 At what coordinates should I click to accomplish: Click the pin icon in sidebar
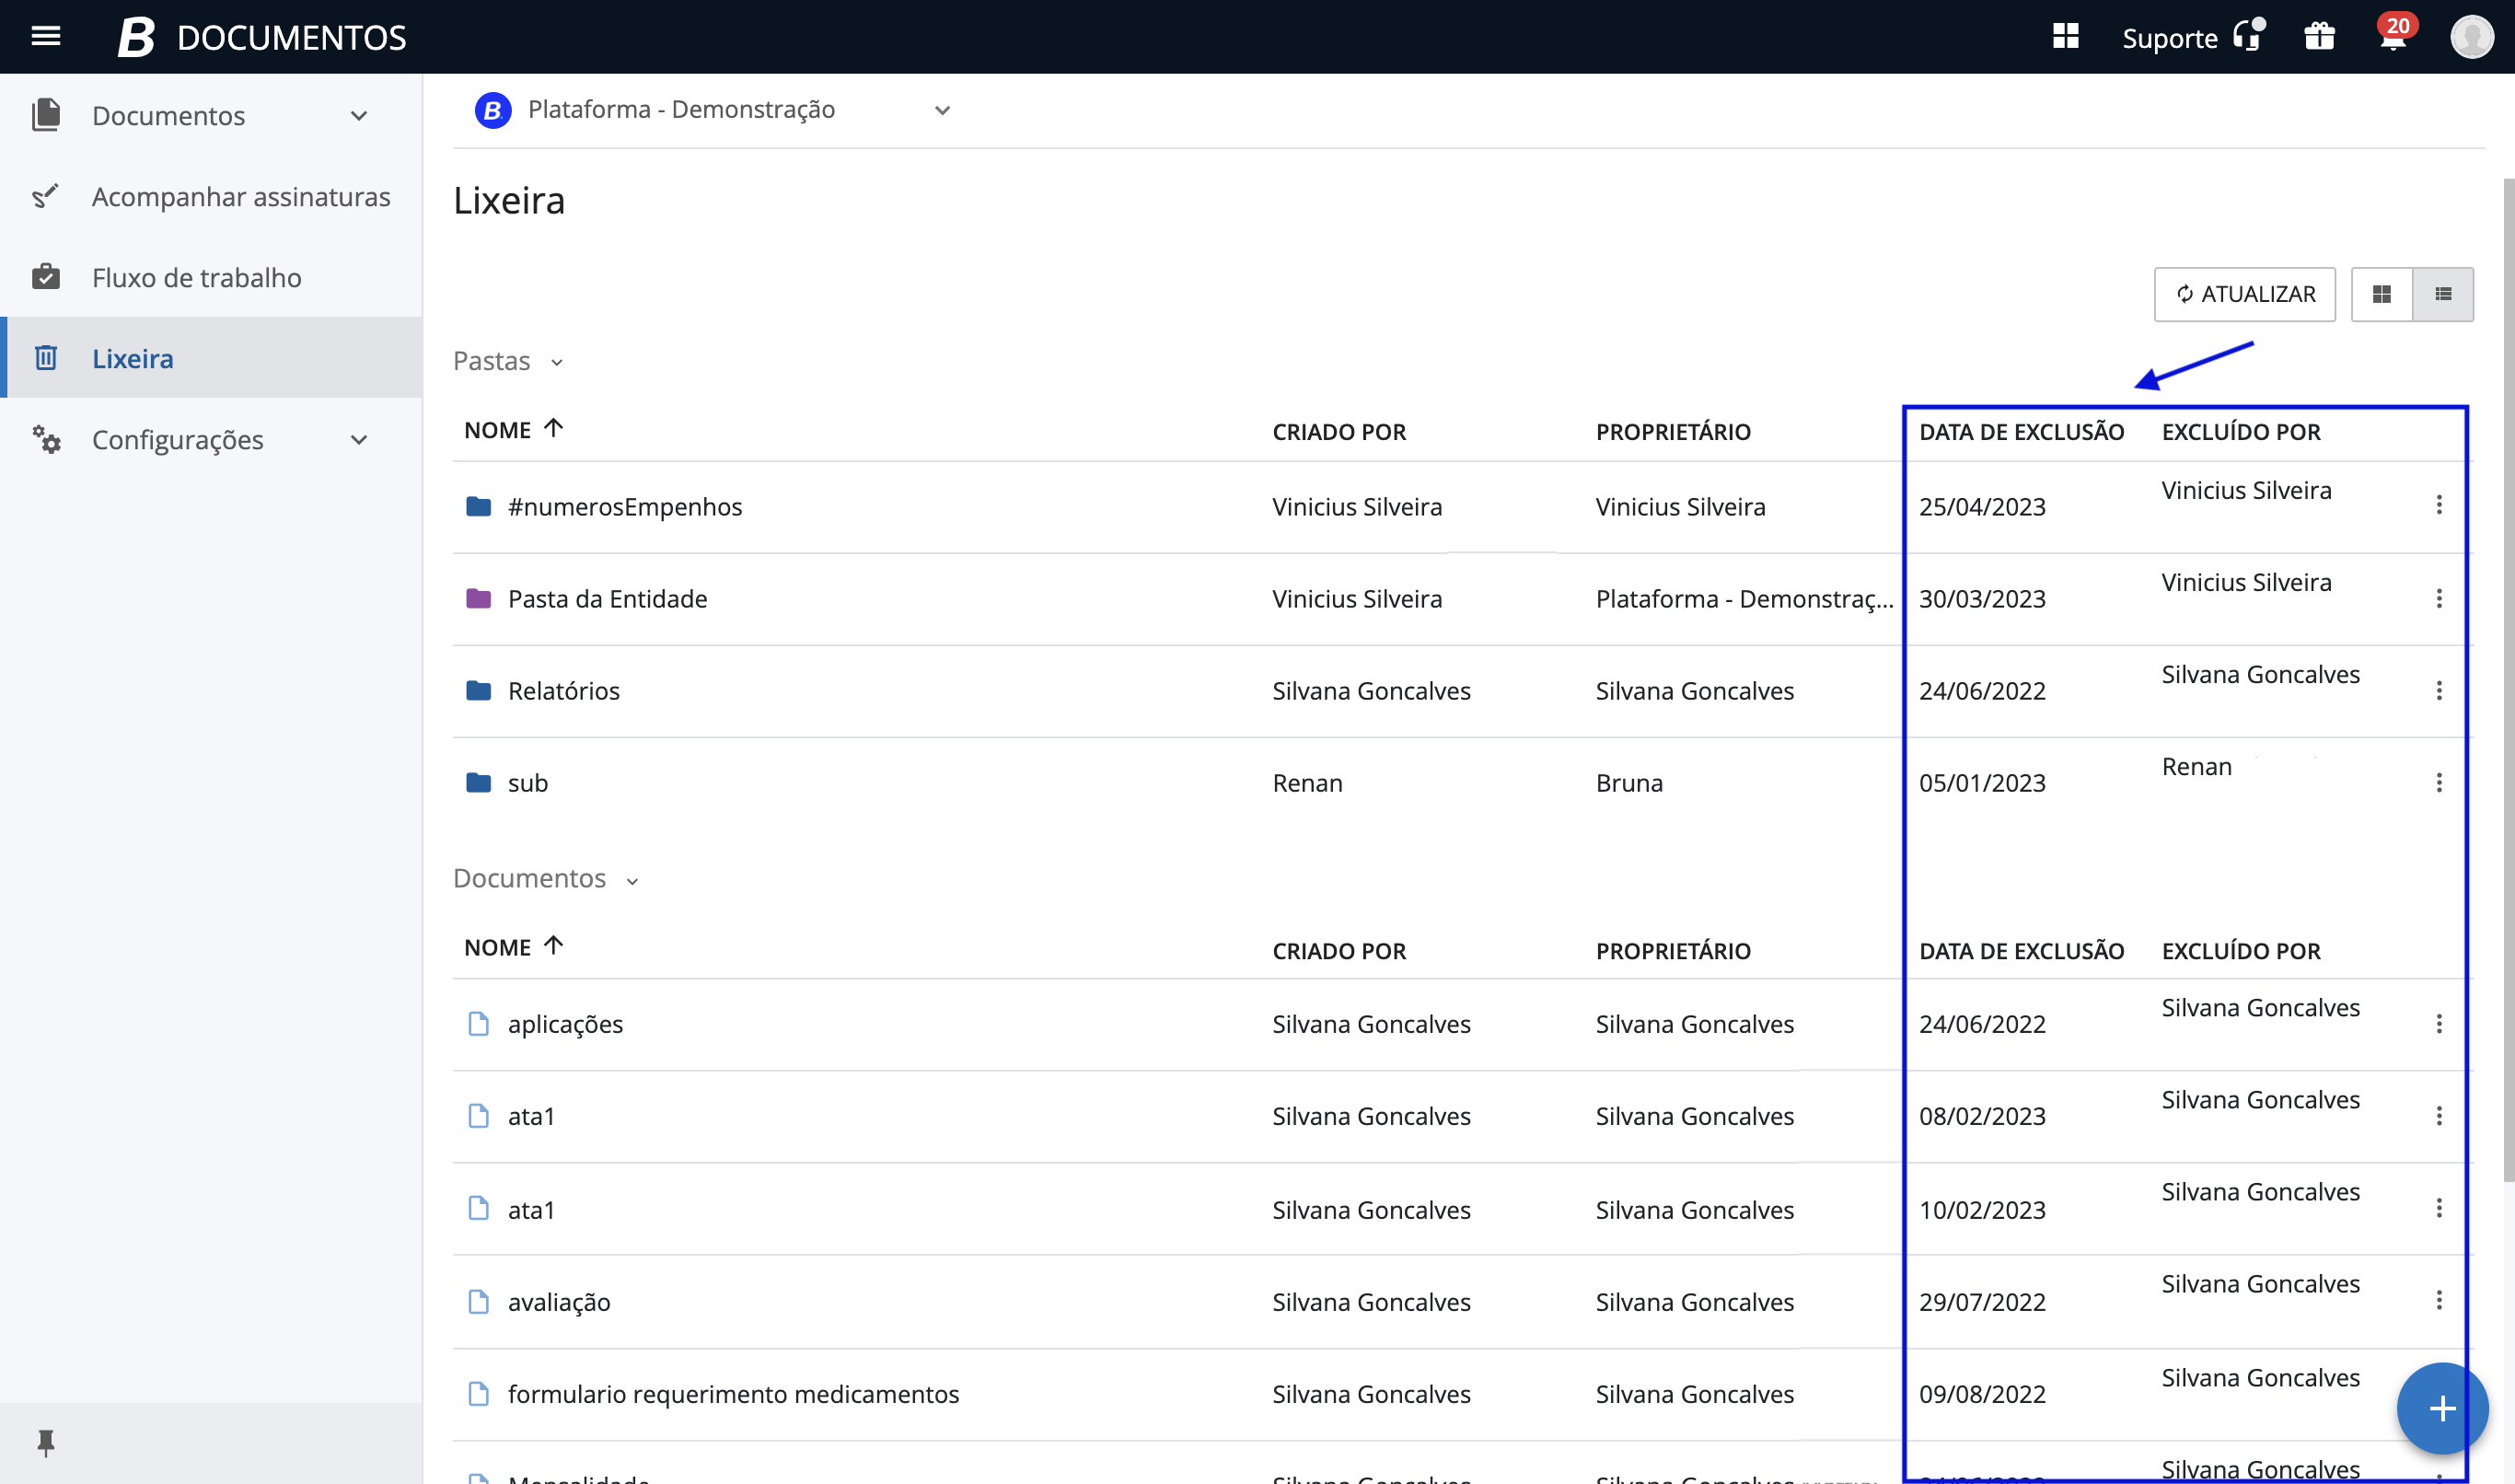46,1442
